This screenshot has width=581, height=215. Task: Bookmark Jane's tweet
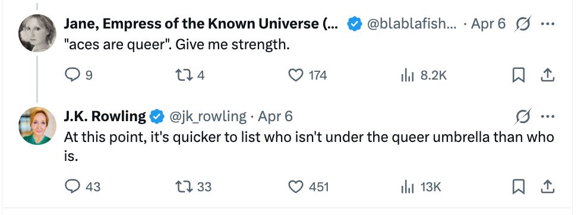pos(518,75)
